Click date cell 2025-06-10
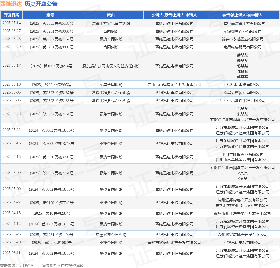 point(11,84)
